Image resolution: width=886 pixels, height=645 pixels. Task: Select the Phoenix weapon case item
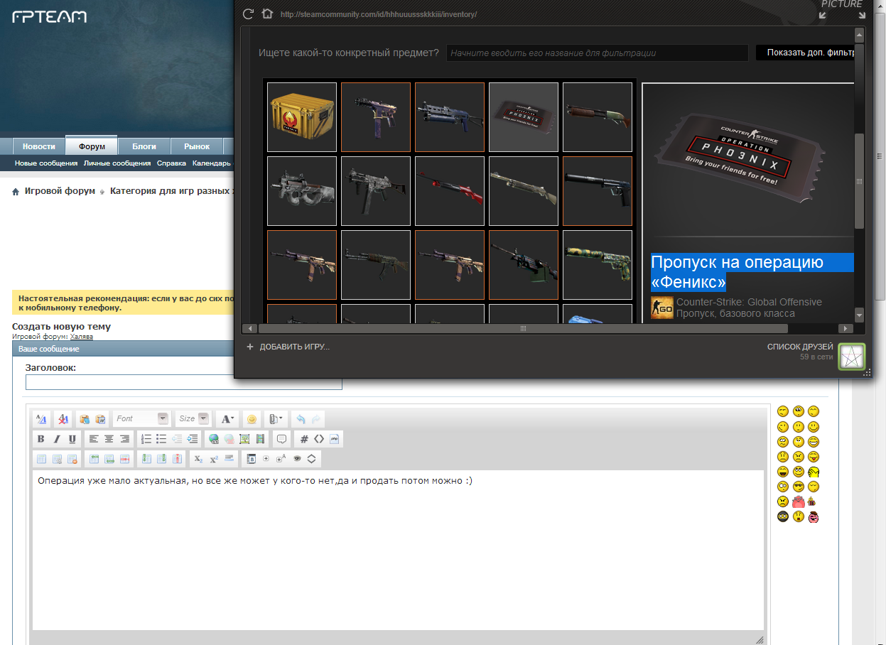[302, 117]
